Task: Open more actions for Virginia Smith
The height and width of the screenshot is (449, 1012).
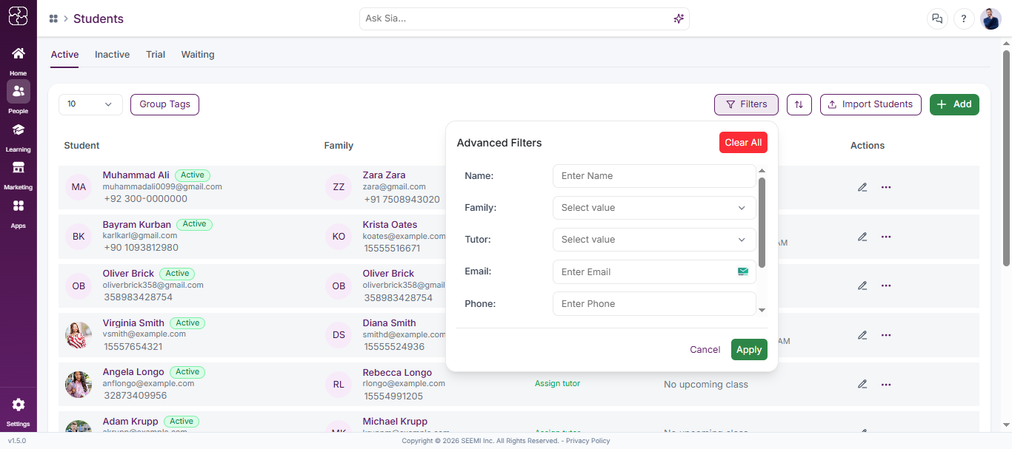Action: click(886, 335)
